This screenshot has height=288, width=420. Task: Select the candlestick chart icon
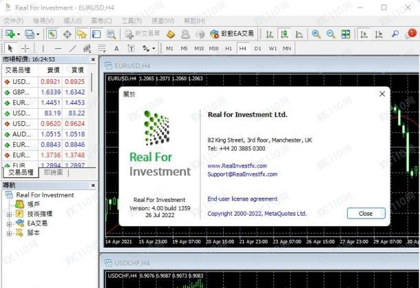(284, 34)
